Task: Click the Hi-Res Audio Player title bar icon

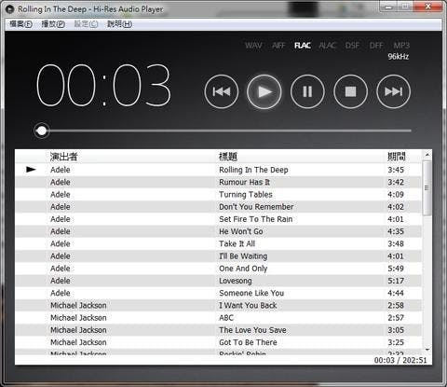Action: [x=10, y=9]
